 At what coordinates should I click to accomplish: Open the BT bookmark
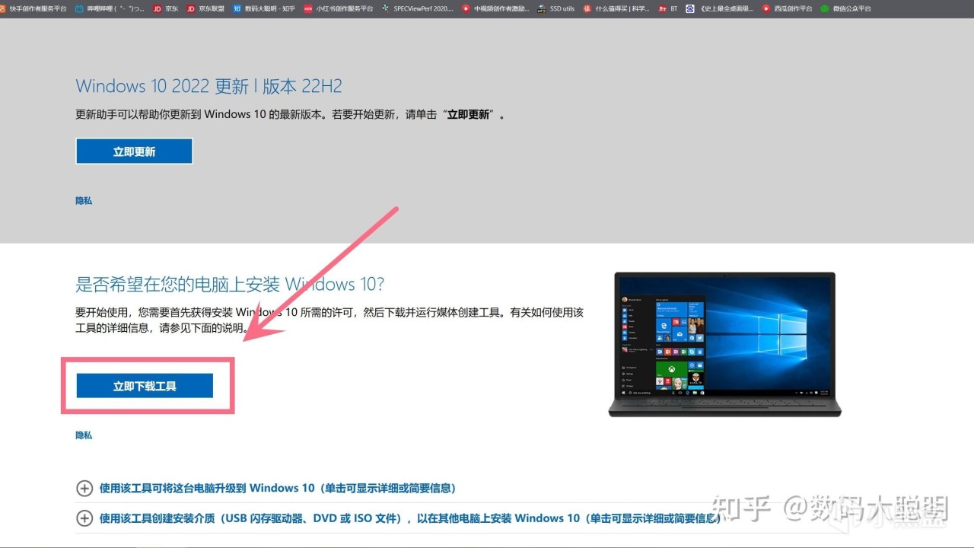668,8
